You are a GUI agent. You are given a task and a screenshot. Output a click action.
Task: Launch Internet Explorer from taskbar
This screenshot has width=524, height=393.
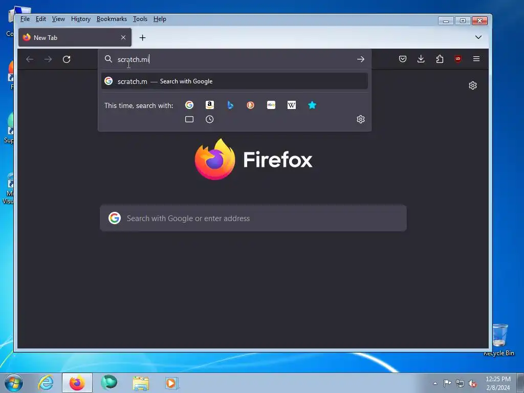(46, 383)
